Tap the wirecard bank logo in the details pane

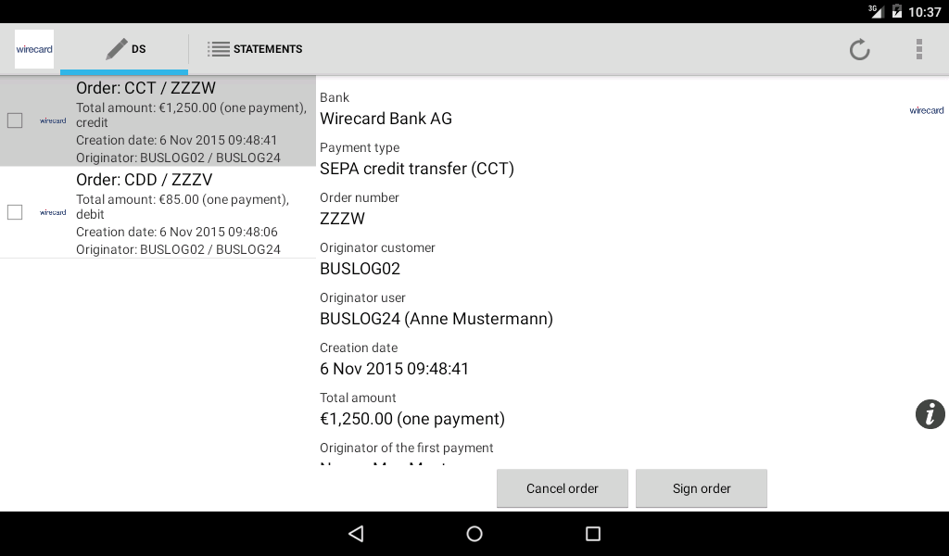coord(926,110)
